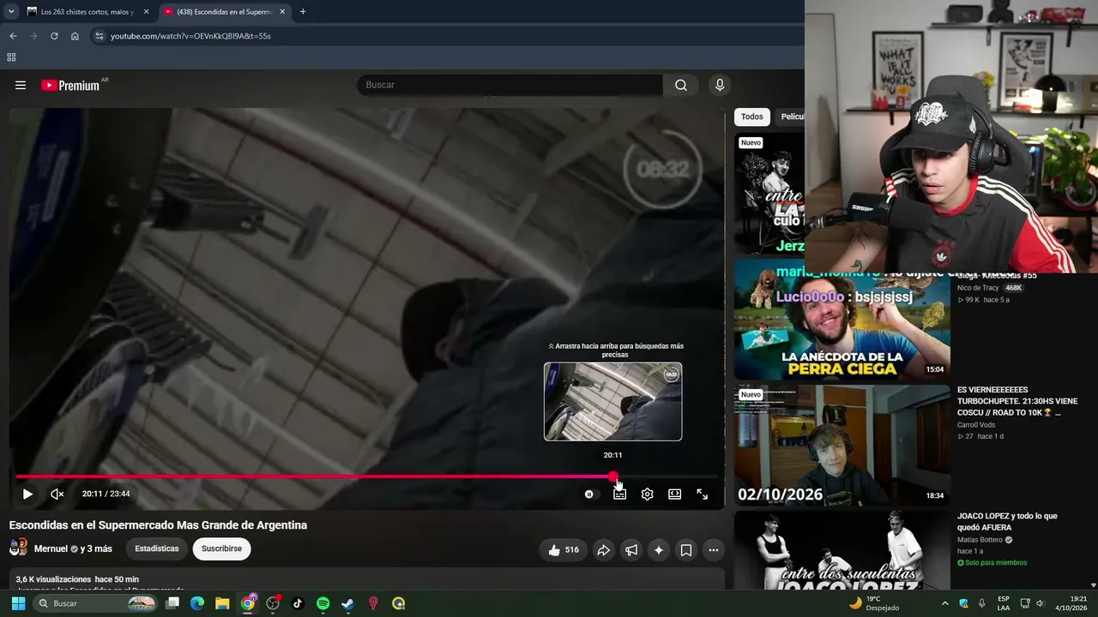Switch the player to theater mode
The image size is (1098, 617).
(675, 494)
